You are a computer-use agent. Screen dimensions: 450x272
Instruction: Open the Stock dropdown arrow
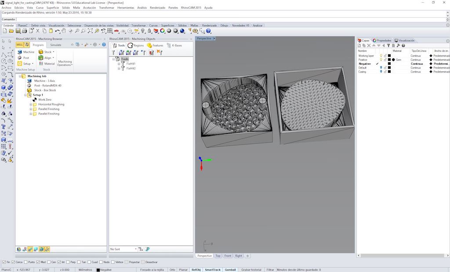coord(53,52)
